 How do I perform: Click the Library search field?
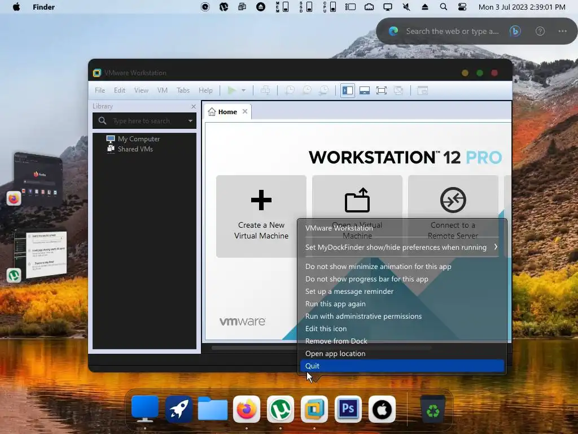pyautogui.click(x=144, y=121)
